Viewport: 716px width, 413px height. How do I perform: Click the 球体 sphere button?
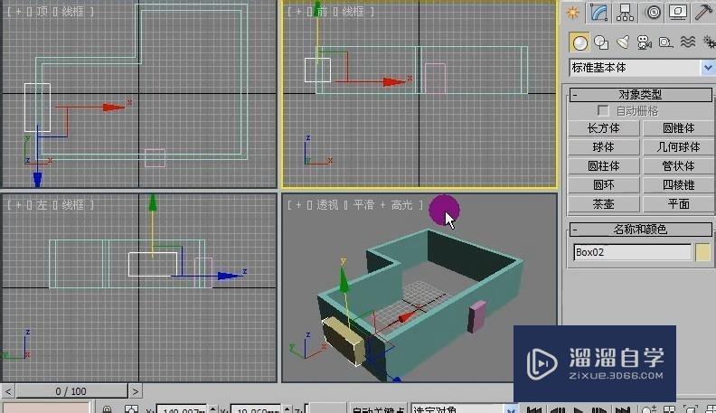[x=603, y=147]
